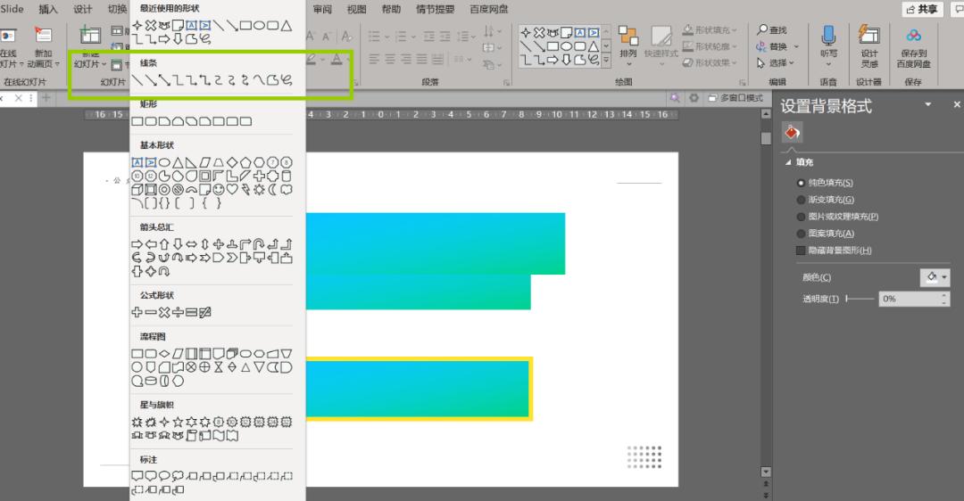Choose the cloud callout in the 标注 section
964x501 pixels.
tap(178, 476)
